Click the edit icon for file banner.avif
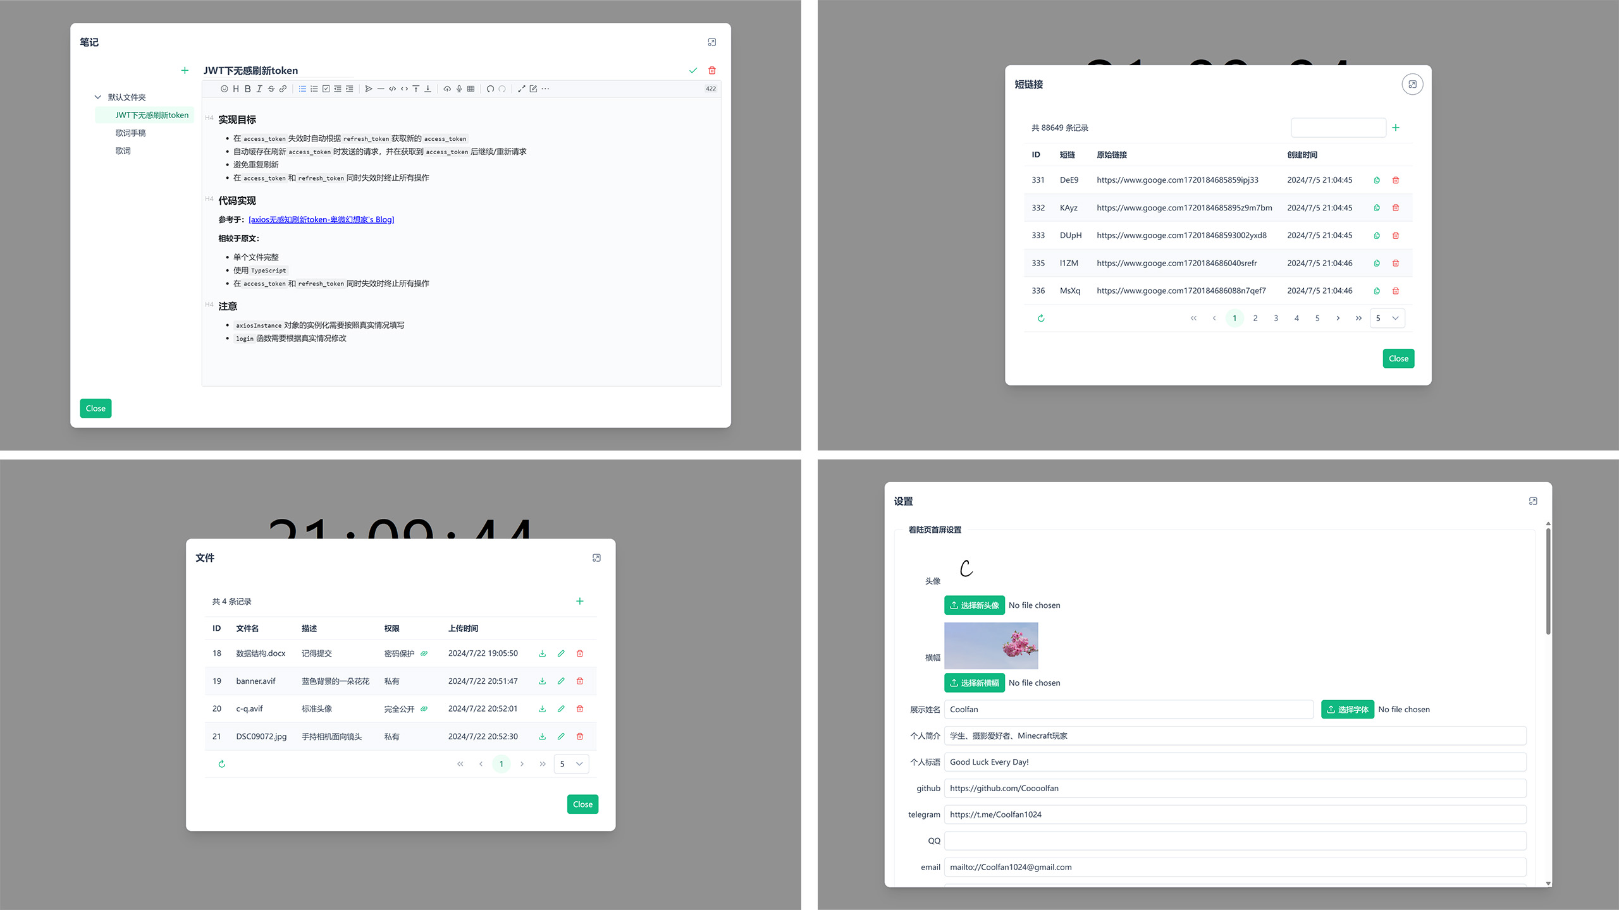The height and width of the screenshot is (910, 1619). [x=560, y=680]
